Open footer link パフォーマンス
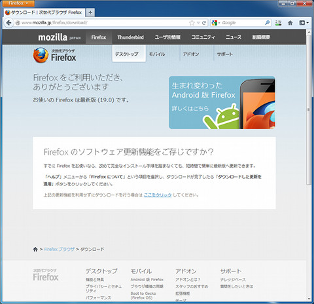The image size is (314, 304). pos(98,297)
